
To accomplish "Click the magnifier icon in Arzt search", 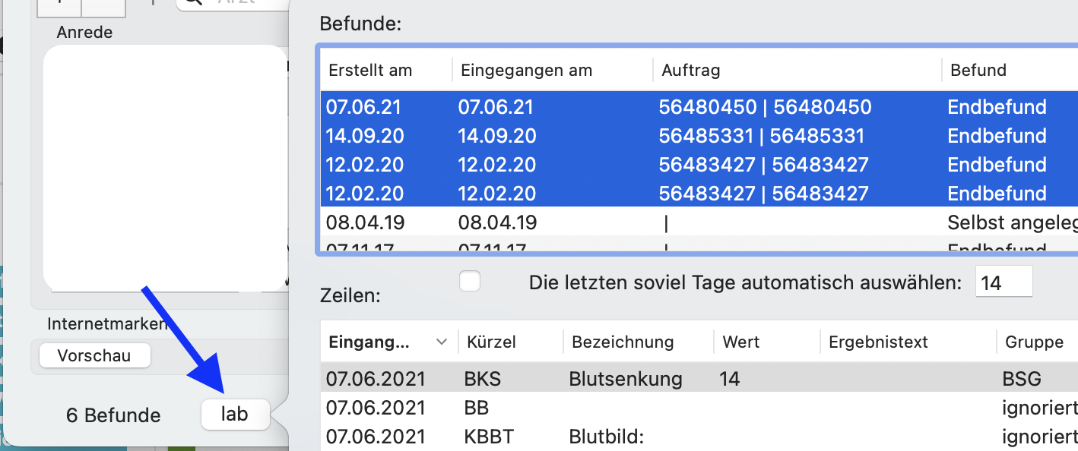I will click(194, 2).
